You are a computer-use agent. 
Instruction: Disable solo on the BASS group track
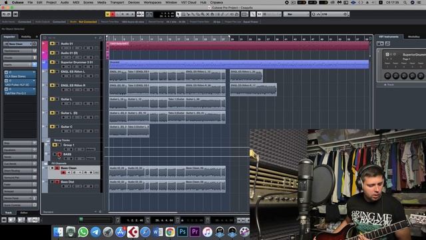[59, 154]
